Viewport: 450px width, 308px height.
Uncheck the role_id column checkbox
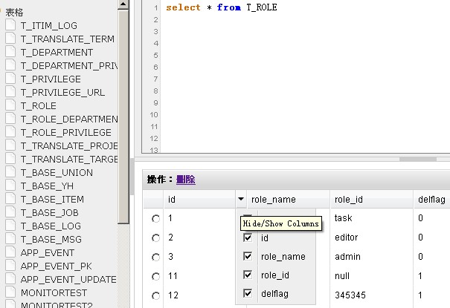[x=248, y=275]
